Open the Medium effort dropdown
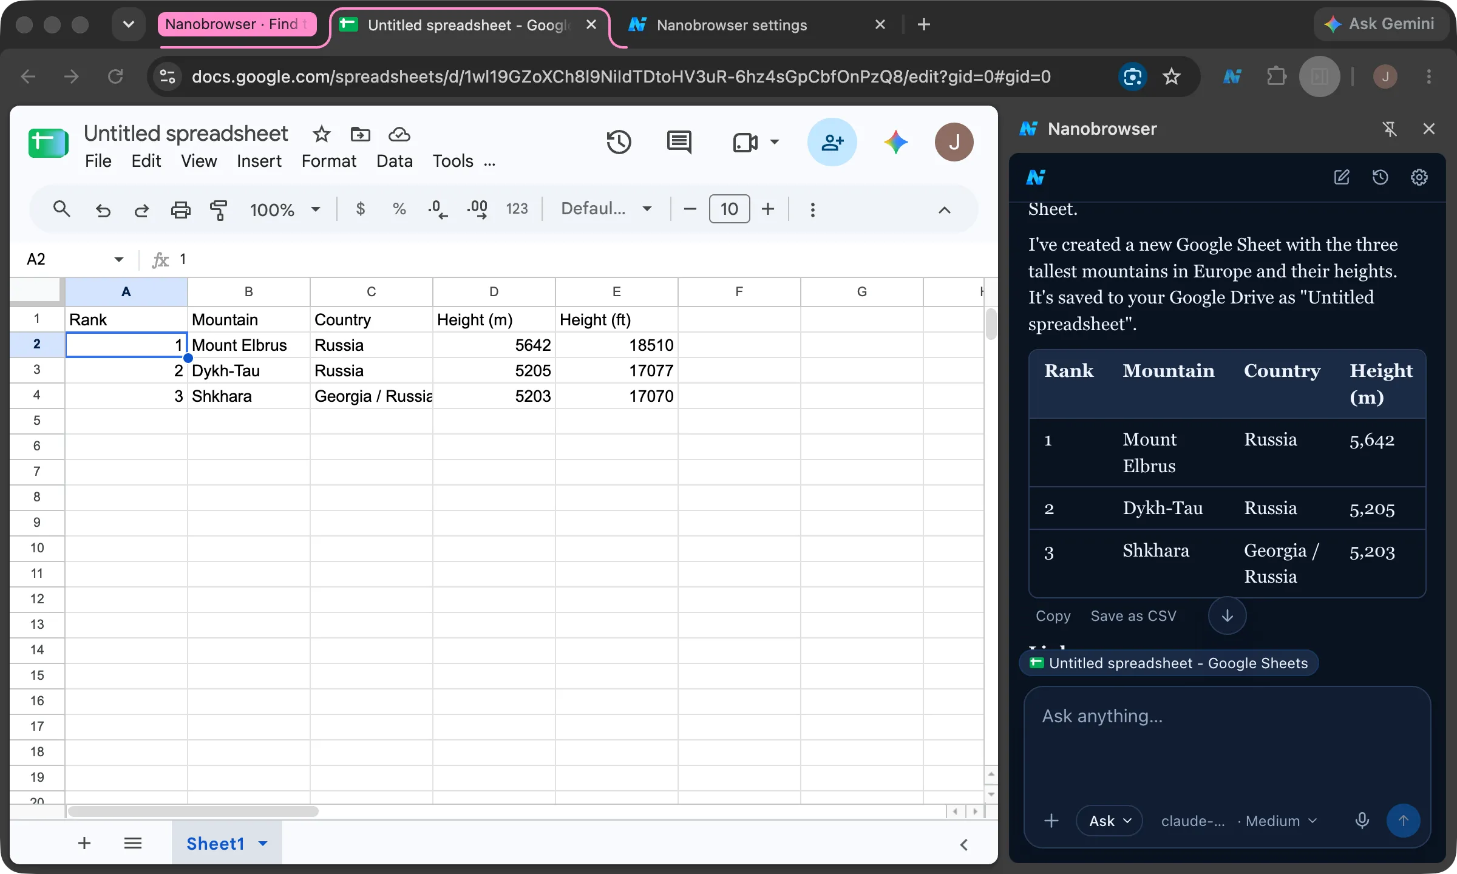The width and height of the screenshot is (1457, 874). point(1282,821)
